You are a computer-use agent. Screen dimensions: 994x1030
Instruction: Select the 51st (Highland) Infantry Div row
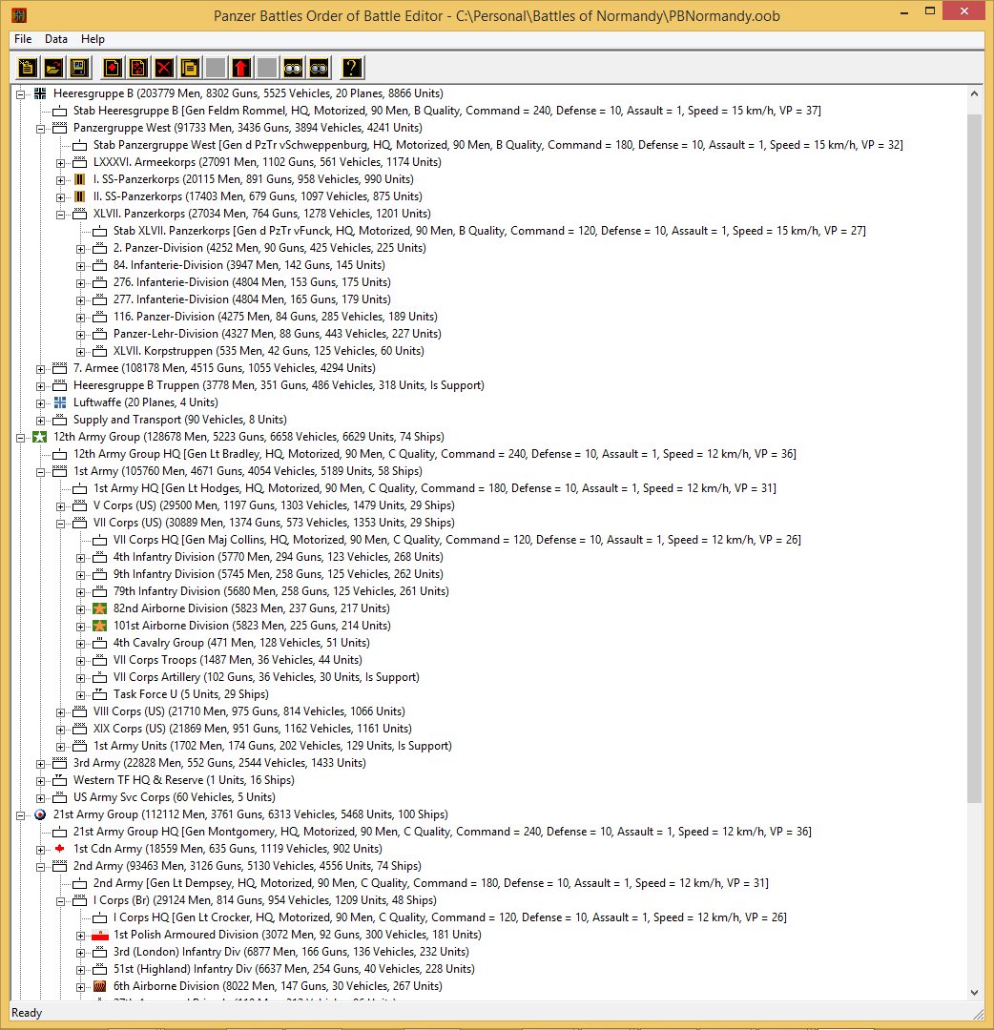pyautogui.click(x=294, y=969)
